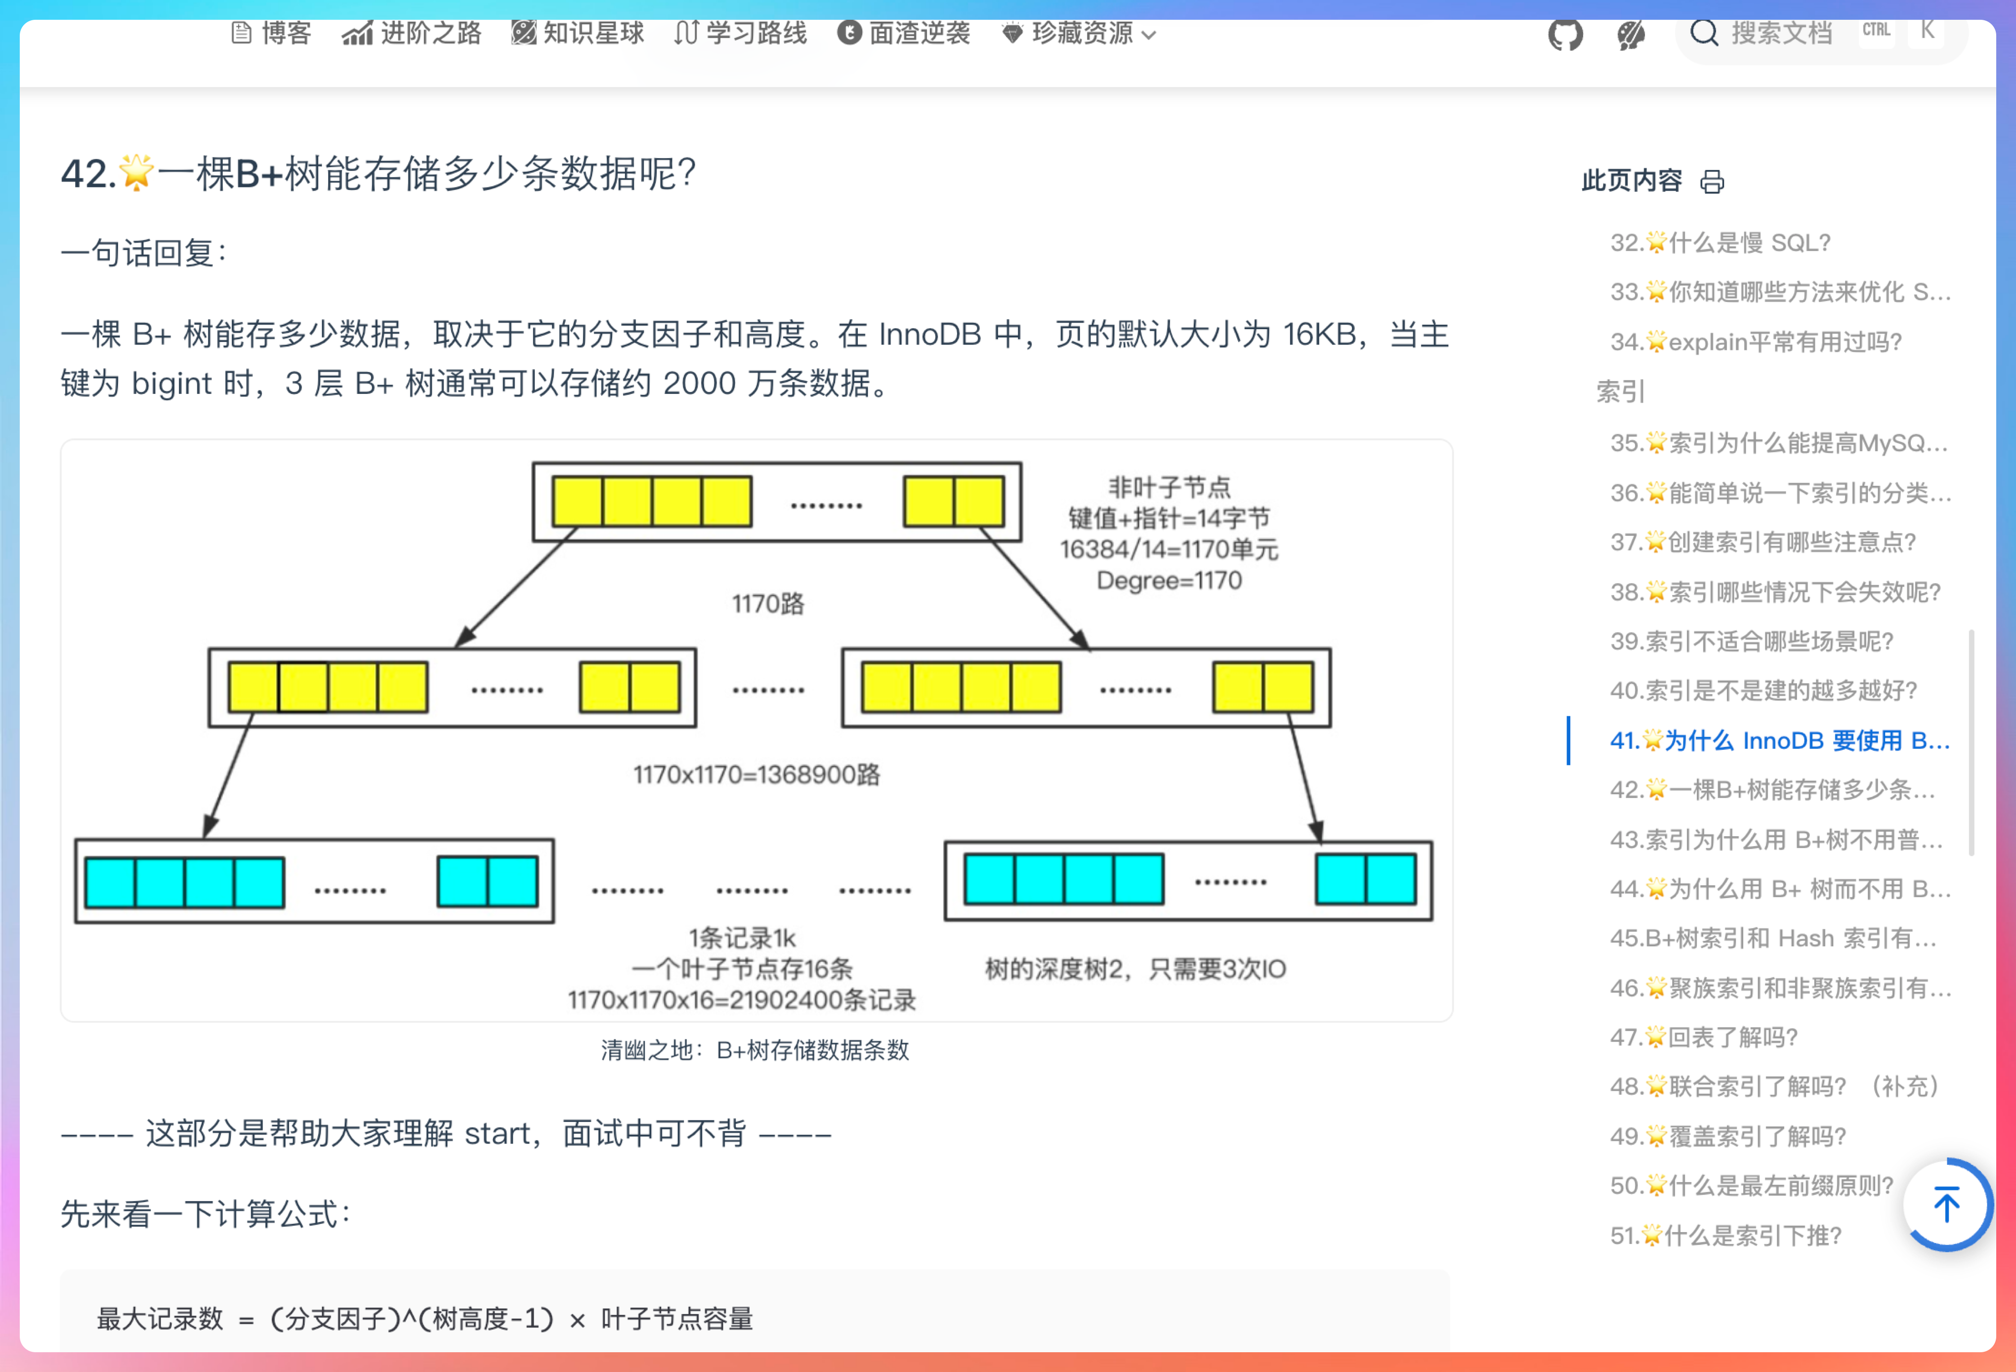Open the B+ tree storage diagram image
The height and width of the screenshot is (1372, 2016).
(x=756, y=730)
